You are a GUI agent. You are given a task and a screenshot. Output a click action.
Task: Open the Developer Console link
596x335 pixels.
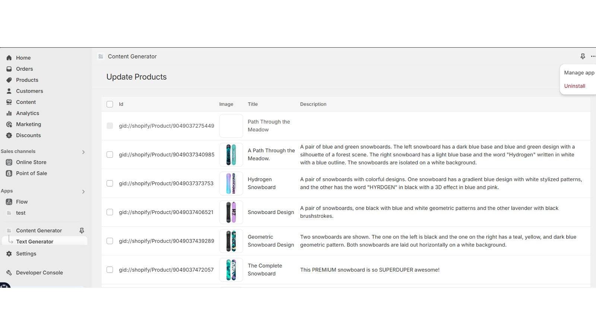[x=39, y=272]
